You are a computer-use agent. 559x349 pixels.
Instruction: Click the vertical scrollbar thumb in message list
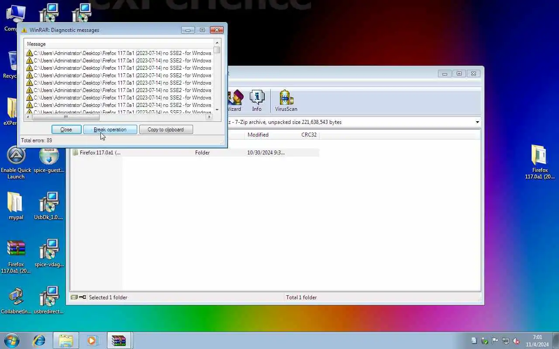coord(217,50)
